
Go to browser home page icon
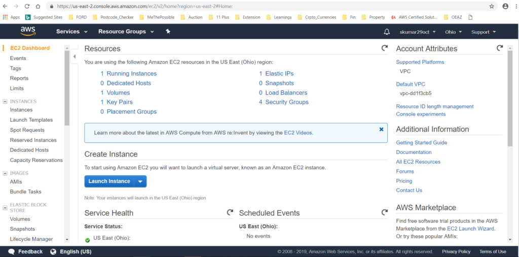point(38,6)
